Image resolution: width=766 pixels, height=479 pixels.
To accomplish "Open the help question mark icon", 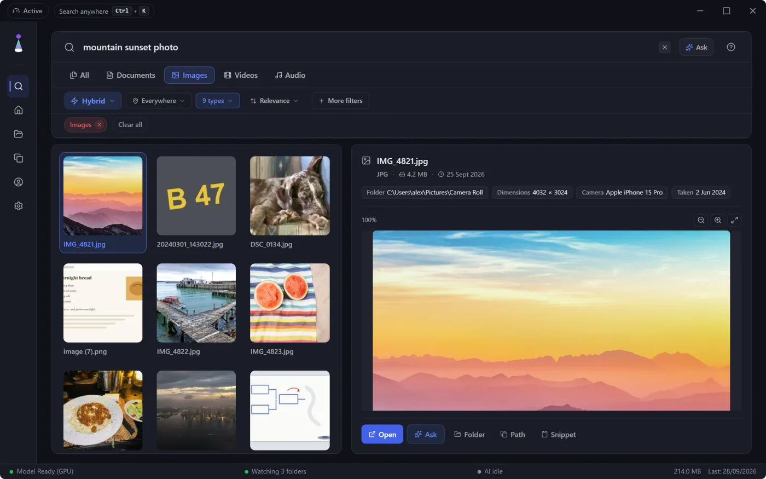I will [730, 47].
